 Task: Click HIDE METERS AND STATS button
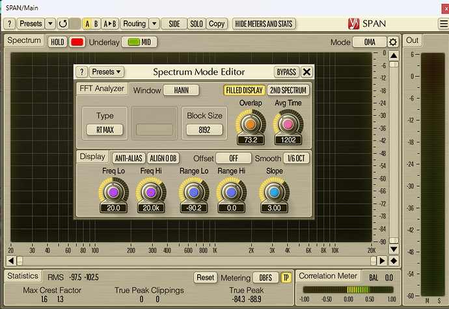click(264, 24)
